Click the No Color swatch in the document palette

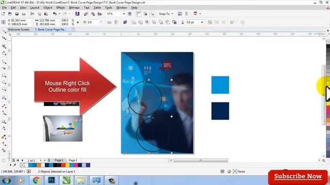pos(22,165)
